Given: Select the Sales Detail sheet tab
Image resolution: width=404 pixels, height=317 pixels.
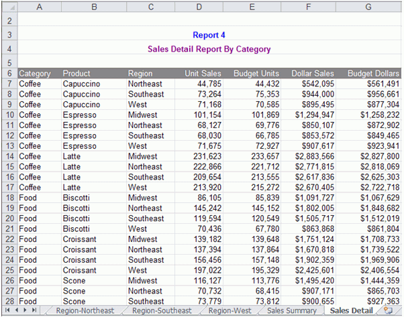Looking at the screenshot, I should [352, 311].
